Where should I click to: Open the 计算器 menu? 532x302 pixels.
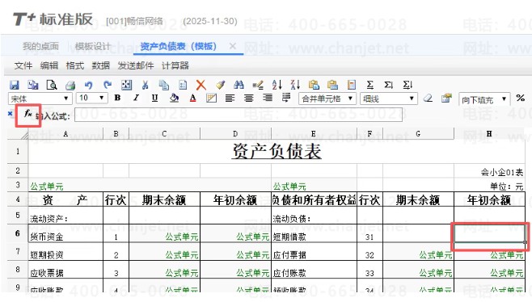[175, 65]
